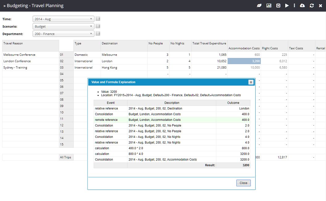Click the remote reference row in dialog

coord(172,120)
